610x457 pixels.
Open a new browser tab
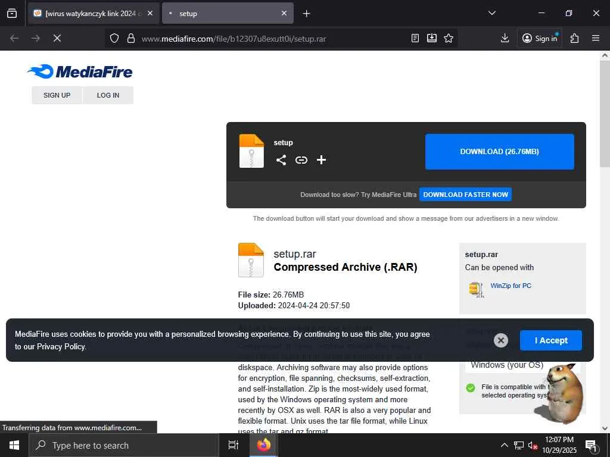pyautogui.click(x=307, y=14)
